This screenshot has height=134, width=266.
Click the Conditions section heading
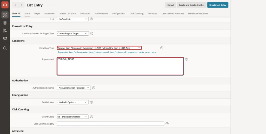(x=18, y=41)
